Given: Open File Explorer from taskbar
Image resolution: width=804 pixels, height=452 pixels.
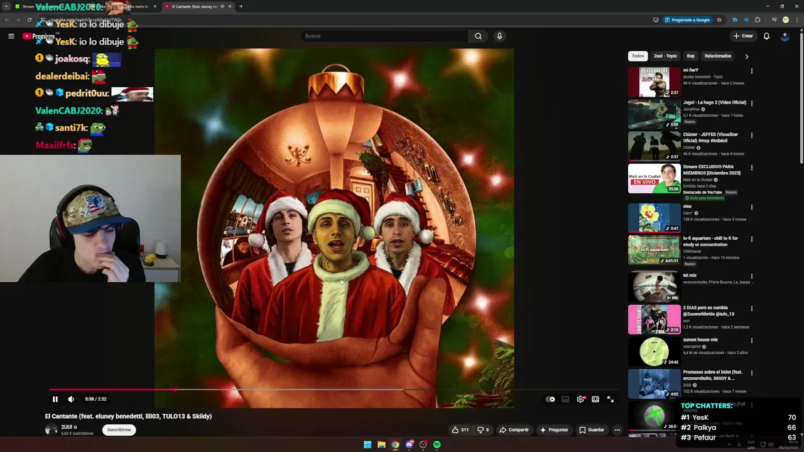Looking at the screenshot, I should click(x=381, y=444).
